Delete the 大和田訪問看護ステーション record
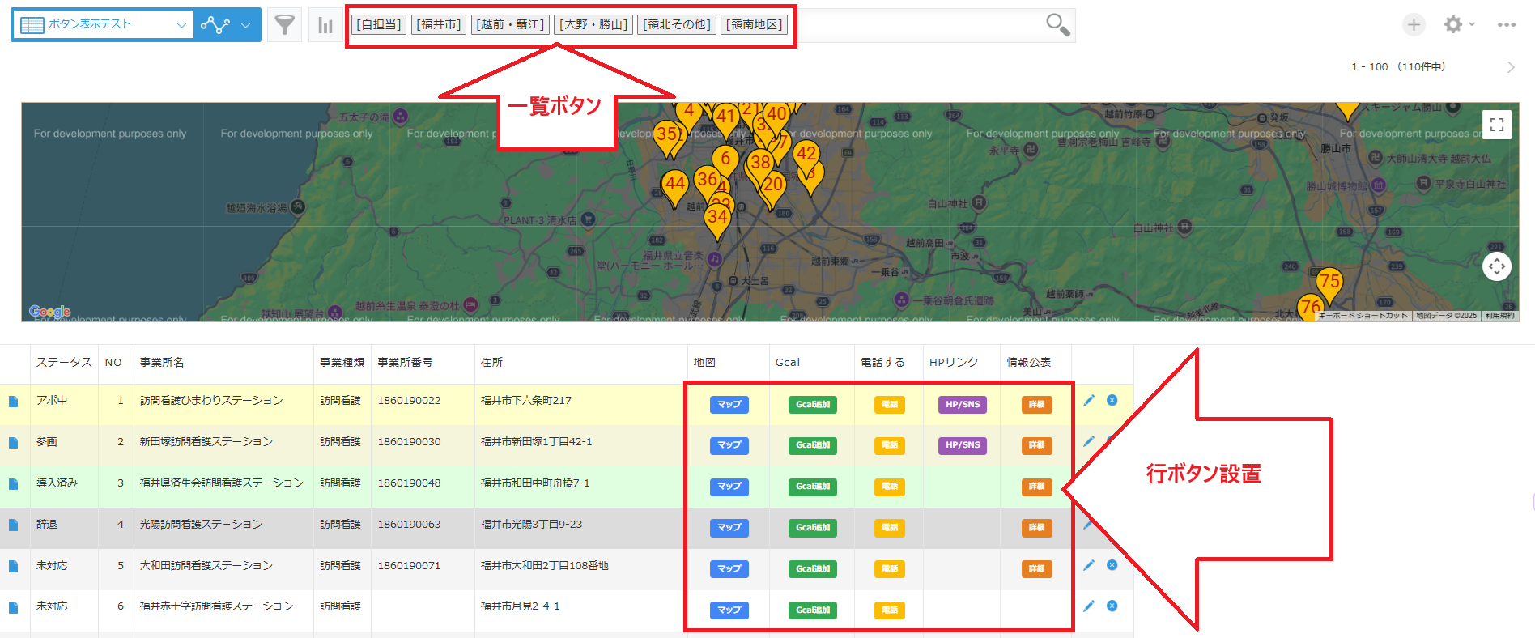This screenshot has height=638, width=1535. pos(1112,565)
